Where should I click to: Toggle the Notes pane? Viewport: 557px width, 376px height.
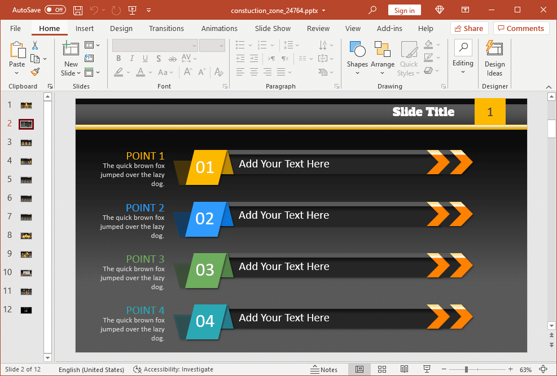coord(324,369)
